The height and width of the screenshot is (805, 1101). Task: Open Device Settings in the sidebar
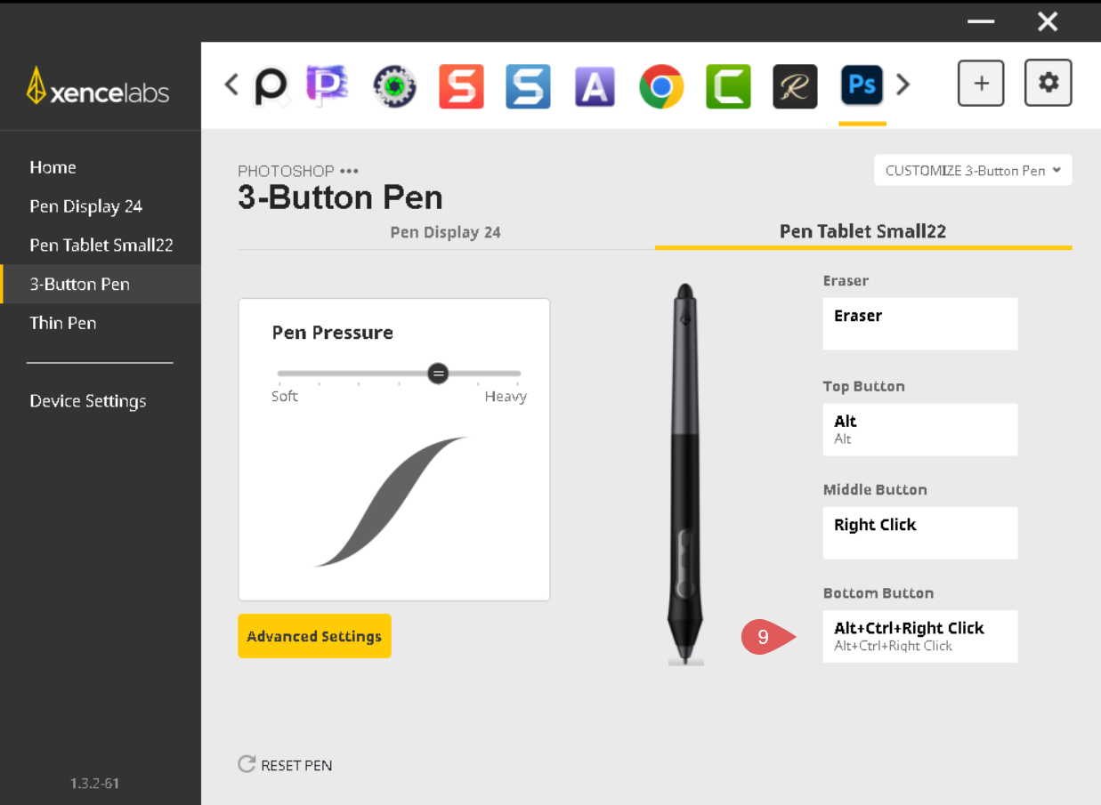pos(87,401)
